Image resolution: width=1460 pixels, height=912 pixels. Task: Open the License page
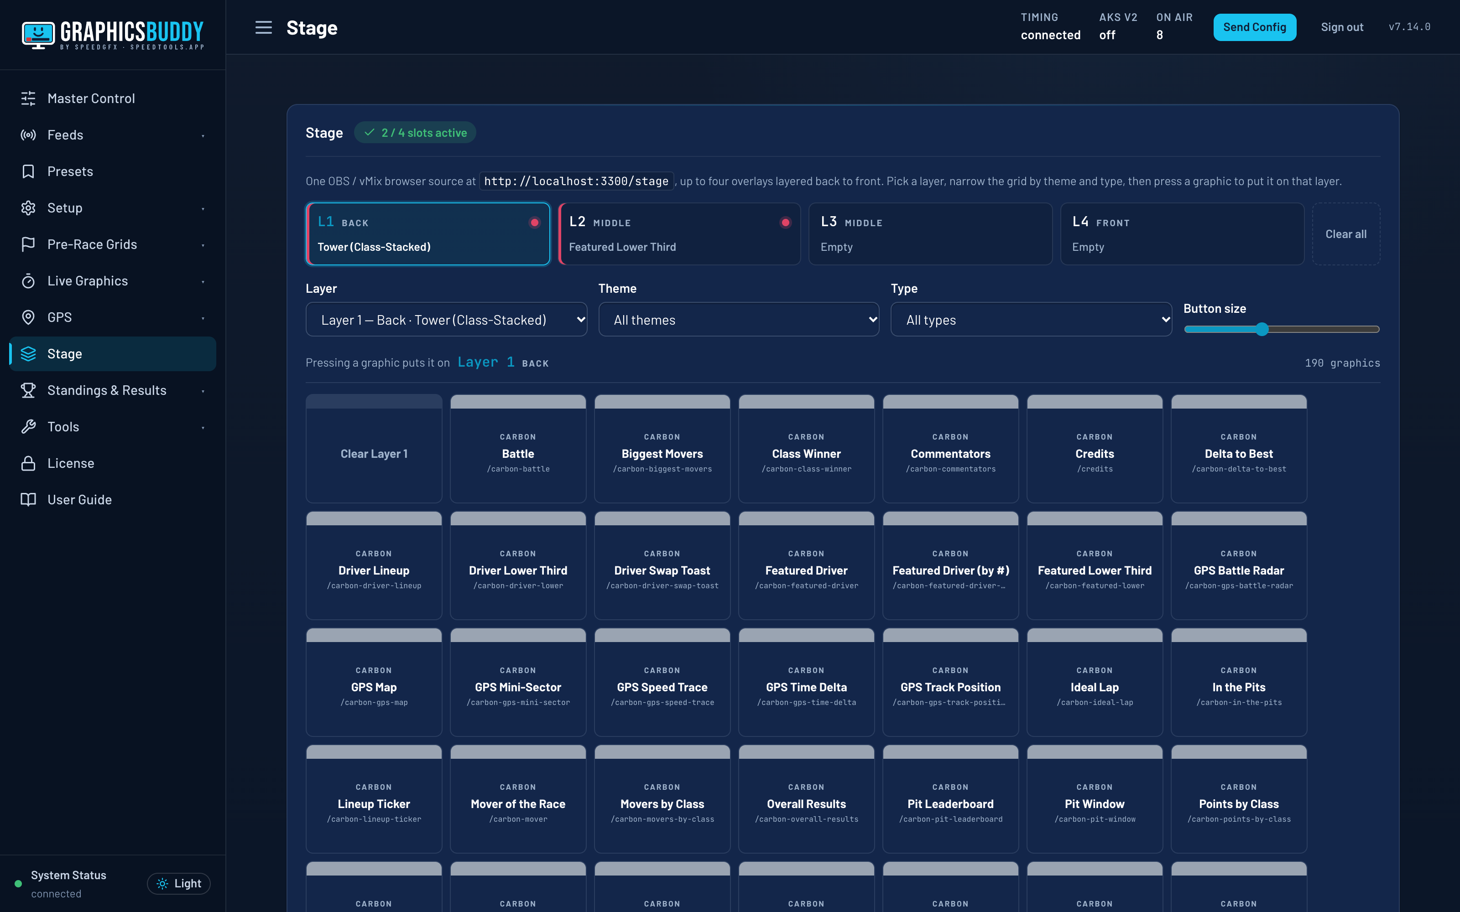coord(113,463)
